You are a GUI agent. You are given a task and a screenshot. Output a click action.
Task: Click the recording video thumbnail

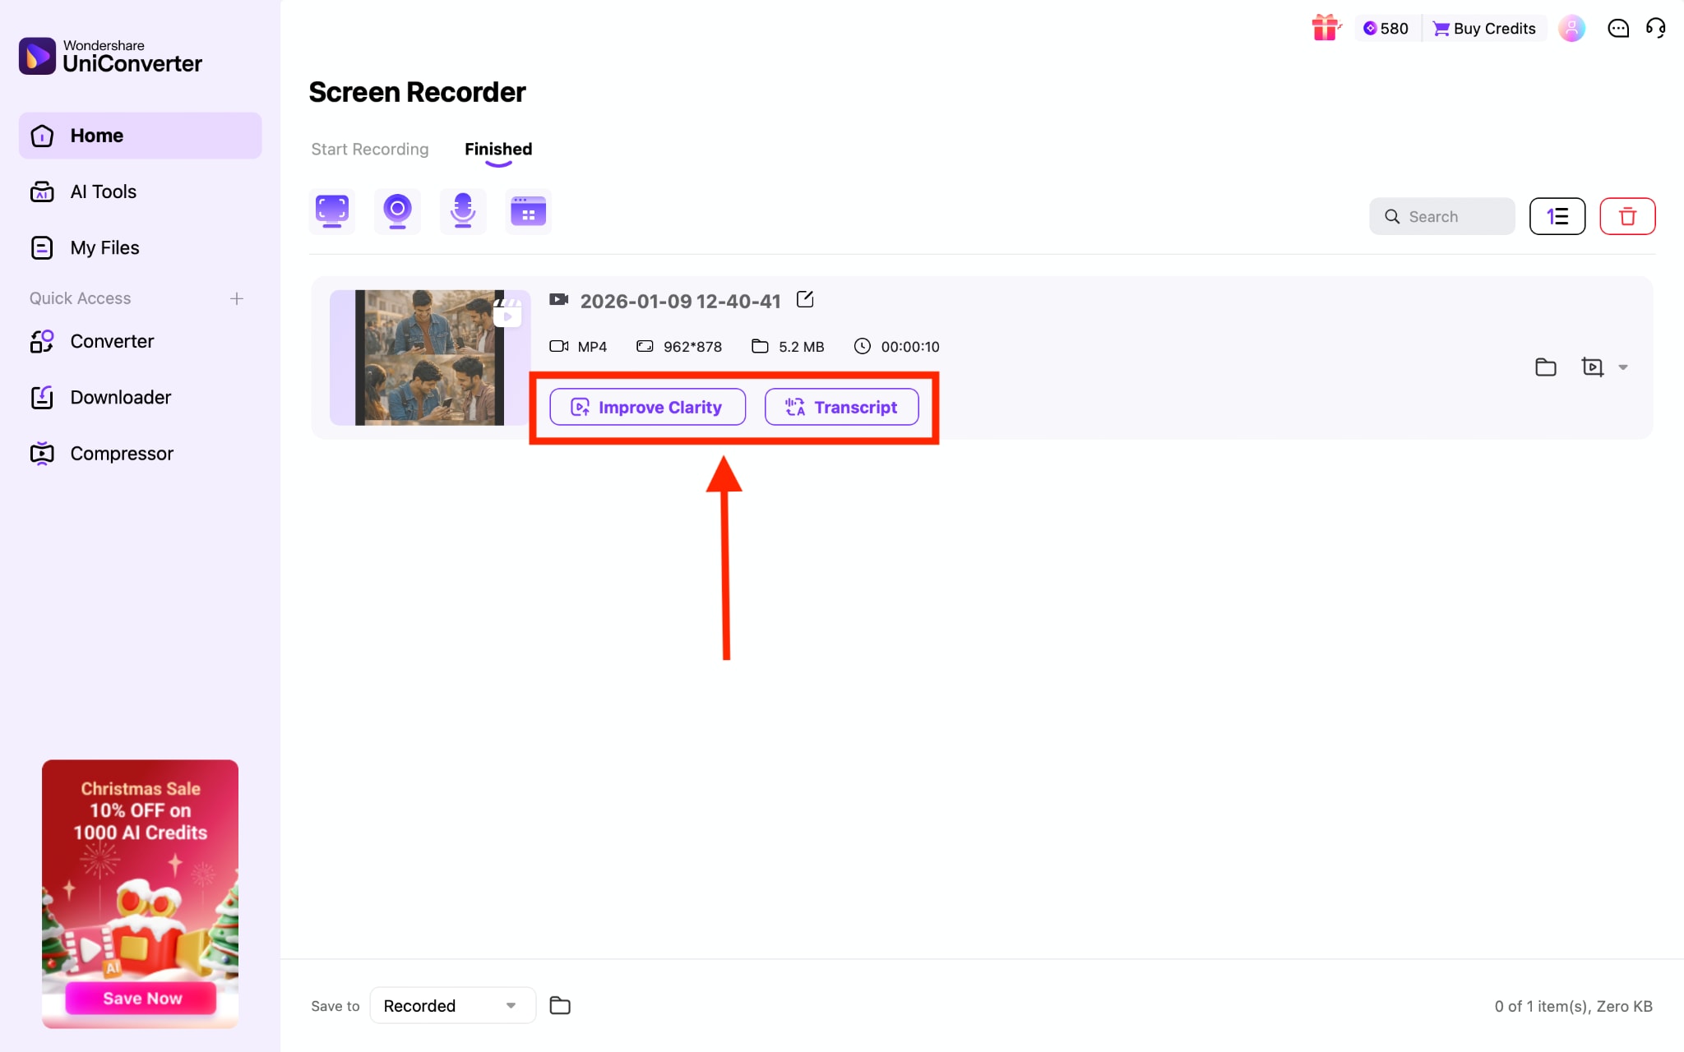point(428,357)
